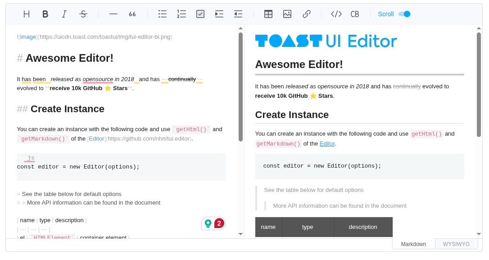Click 'Awesome Editor!' heading in preview

pyautogui.click(x=299, y=64)
